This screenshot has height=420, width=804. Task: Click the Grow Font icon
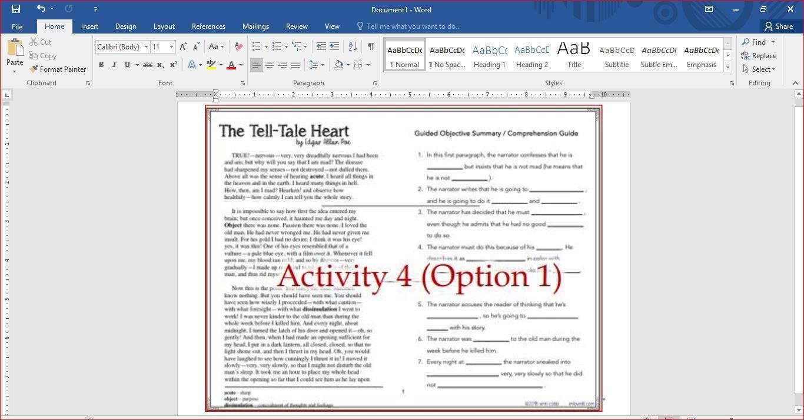click(183, 47)
